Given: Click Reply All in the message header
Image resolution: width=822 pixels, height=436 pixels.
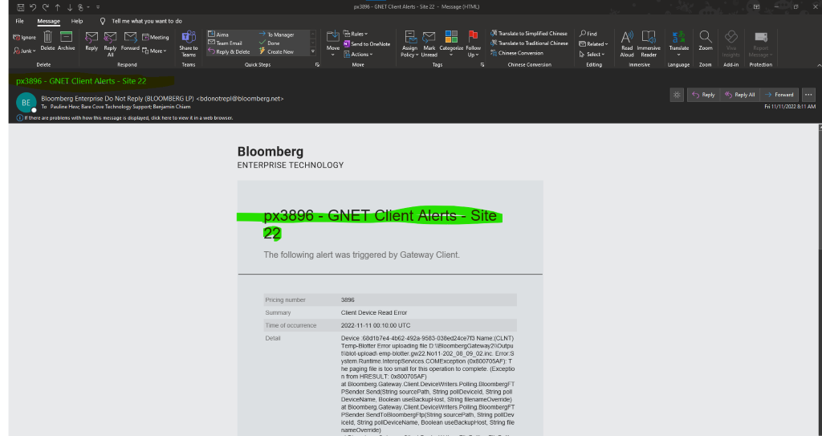Looking at the screenshot, I should click(739, 95).
